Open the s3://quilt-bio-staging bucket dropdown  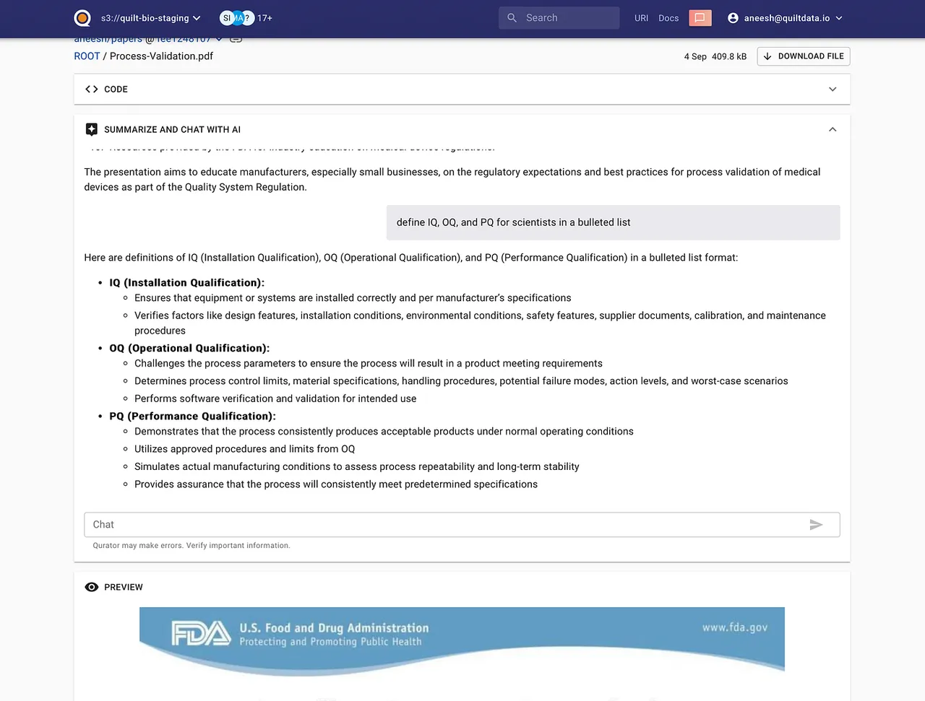pyautogui.click(x=151, y=18)
